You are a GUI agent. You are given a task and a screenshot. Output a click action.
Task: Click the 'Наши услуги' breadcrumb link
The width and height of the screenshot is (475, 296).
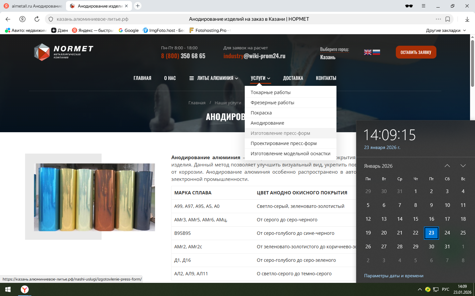point(228,103)
